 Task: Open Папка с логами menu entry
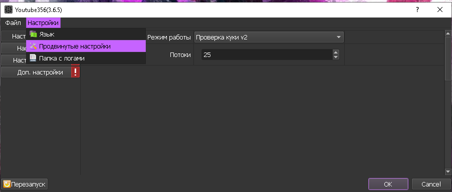pyautogui.click(x=86, y=58)
